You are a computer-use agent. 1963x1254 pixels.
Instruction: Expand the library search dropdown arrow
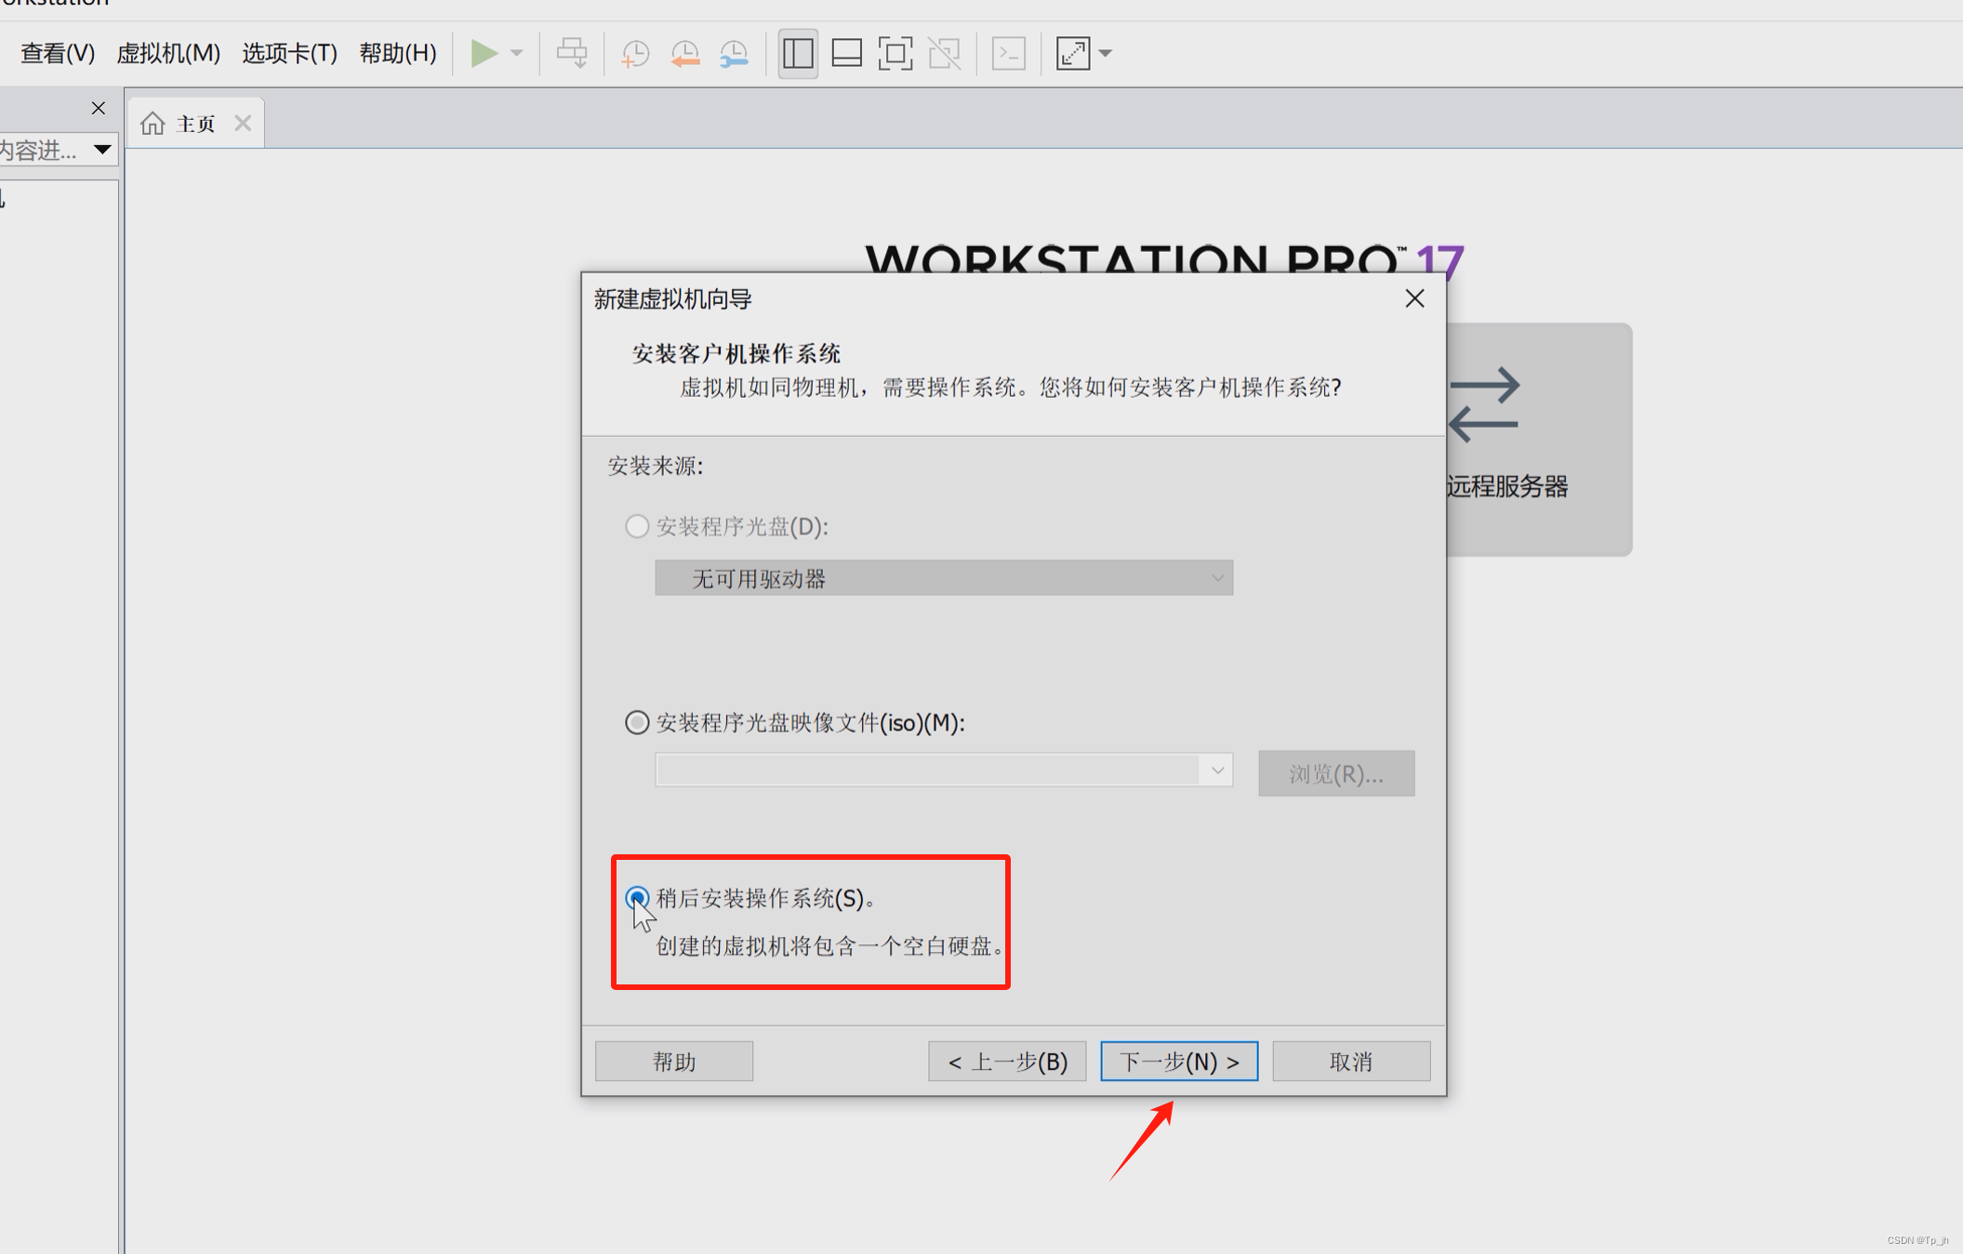point(102,149)
